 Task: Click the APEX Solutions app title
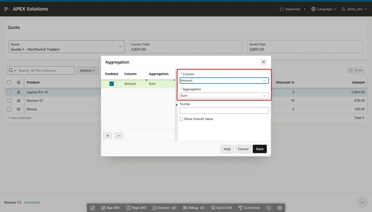31,9
